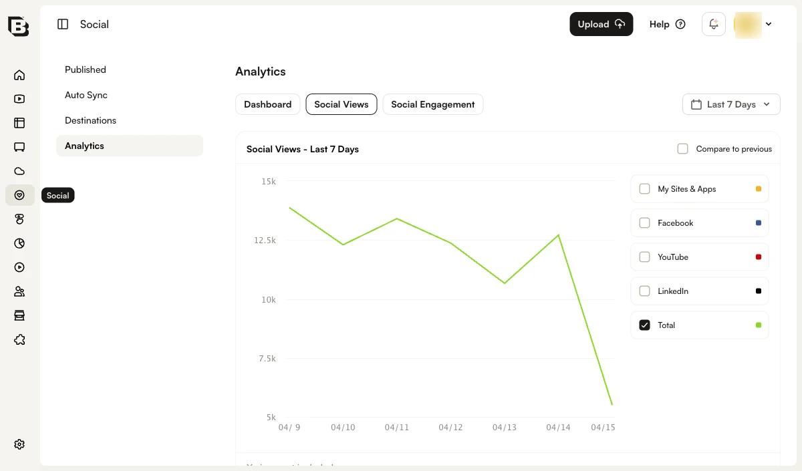Select the Social heart icon in sidebar

[x=19, y=195]
